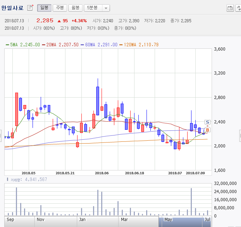The width and height of the screenshot is (241, 227).
Task: Click the camera screenshot icon
Action: (x=230, y=8)
